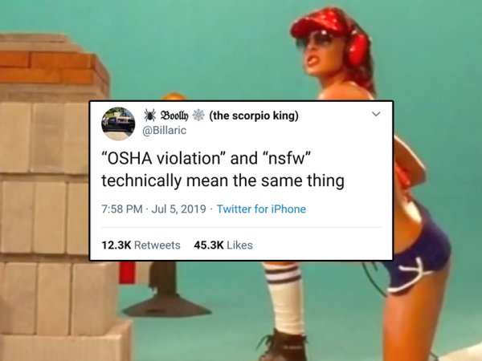Open the @Billaric handle link
Image resolution: width=482 pixels, height=361 pixels.
(165, 131)
